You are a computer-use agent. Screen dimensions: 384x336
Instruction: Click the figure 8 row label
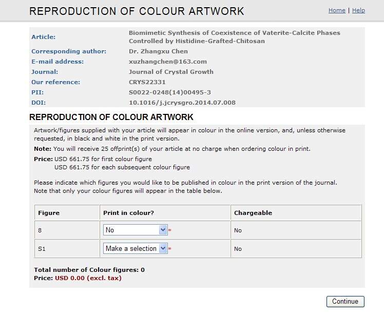(40, 231)
